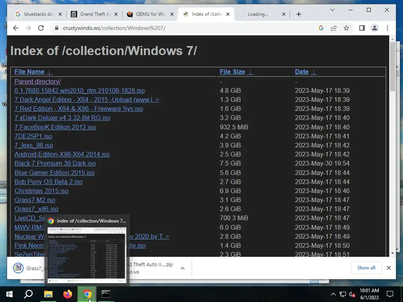
Task: Open 7 Red Edition iso link
Action: [x=79, y=109]
